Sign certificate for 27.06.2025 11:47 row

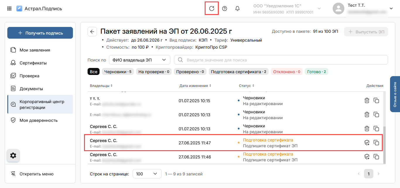coord(367,143)
